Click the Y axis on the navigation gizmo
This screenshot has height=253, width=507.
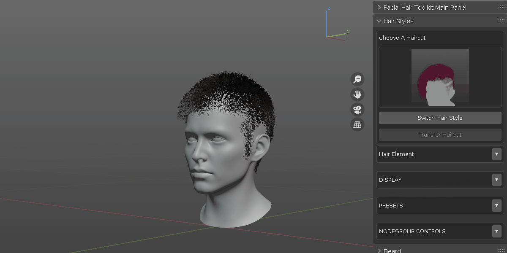pos(347,31)
